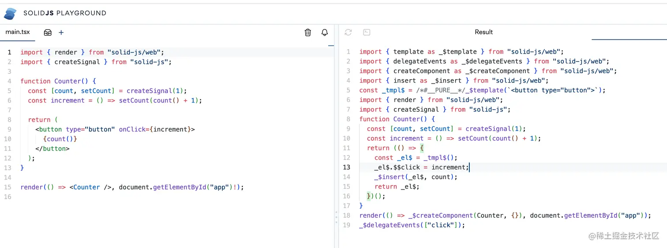Click line number 19 in the result gutter
Screen dimensions: 667x248
pyautogui.click(x=347, y=225)
